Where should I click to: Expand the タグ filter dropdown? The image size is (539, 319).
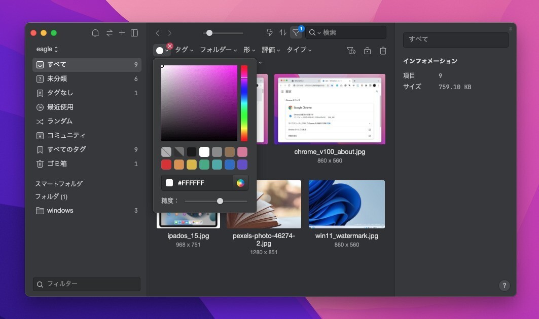(184, 50)
